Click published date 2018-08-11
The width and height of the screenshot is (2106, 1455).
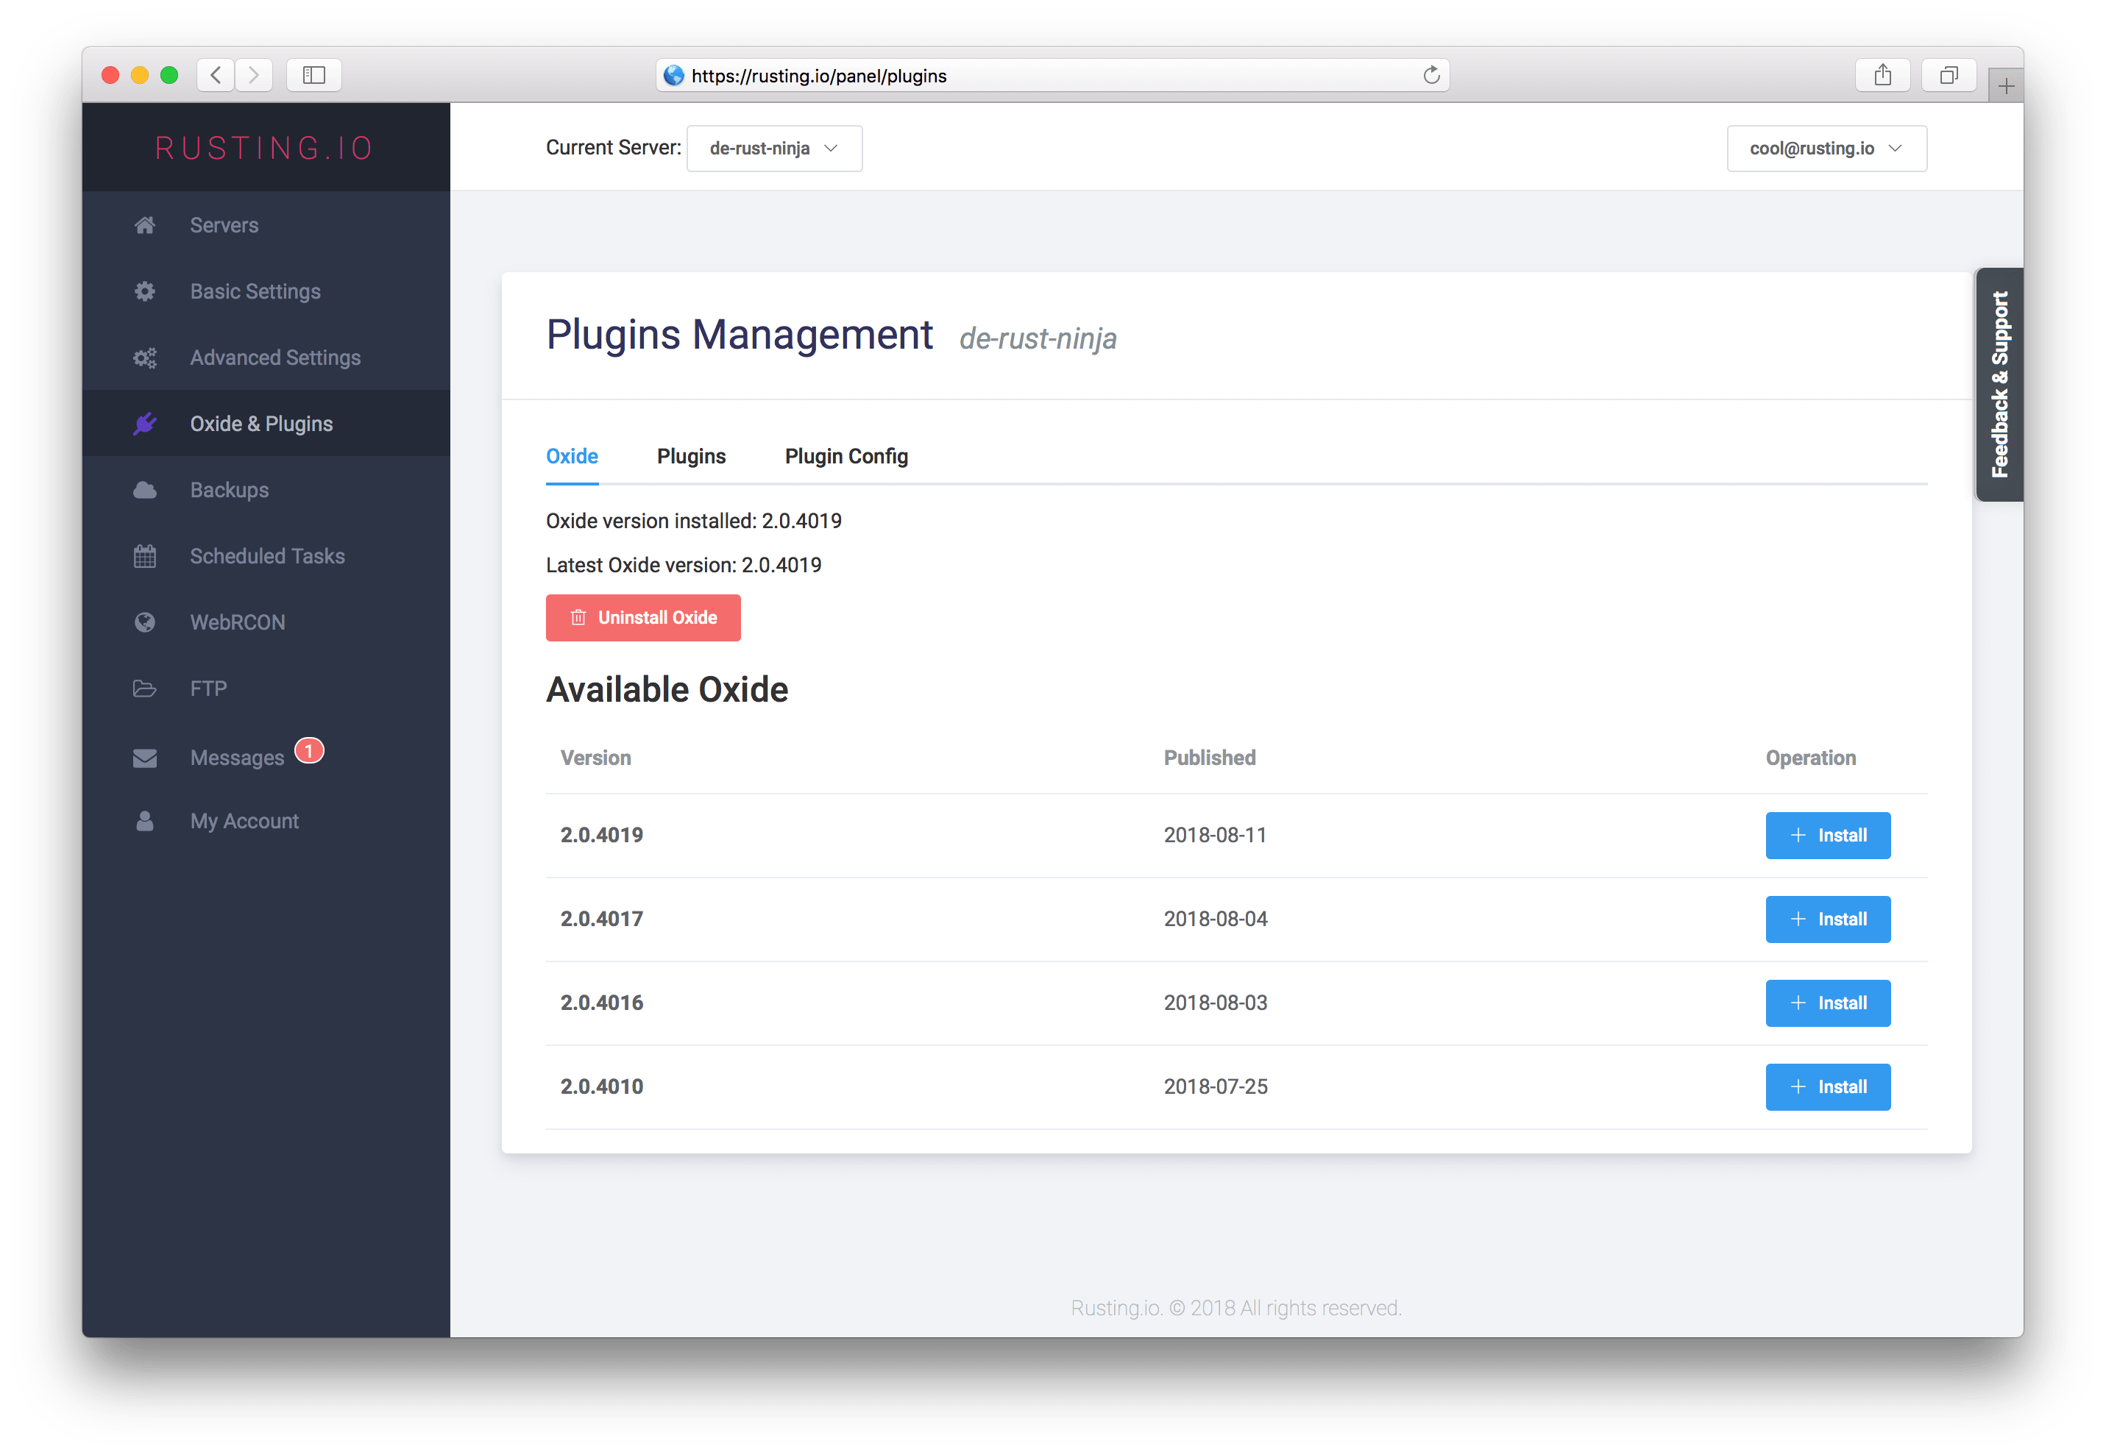(x=1214, y=835)
